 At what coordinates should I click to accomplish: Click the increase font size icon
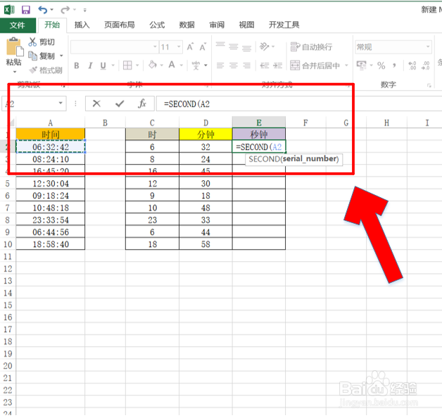point(191,46)
